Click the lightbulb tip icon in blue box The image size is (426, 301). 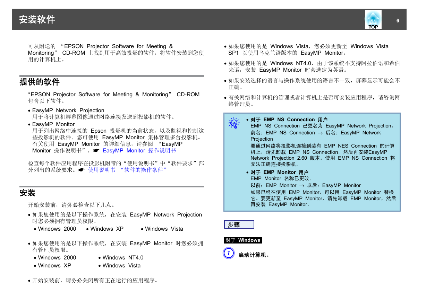(234, 123)
